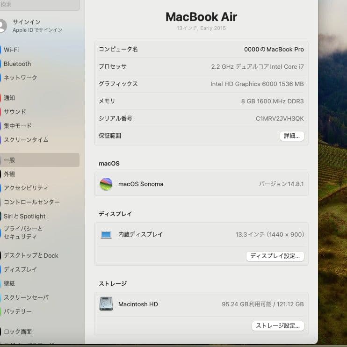Select スクリーンタイム in the sidebar

click(26, 140)
